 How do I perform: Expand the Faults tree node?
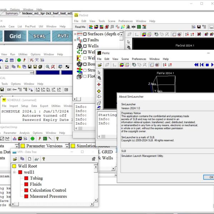(x=75, y=40)
